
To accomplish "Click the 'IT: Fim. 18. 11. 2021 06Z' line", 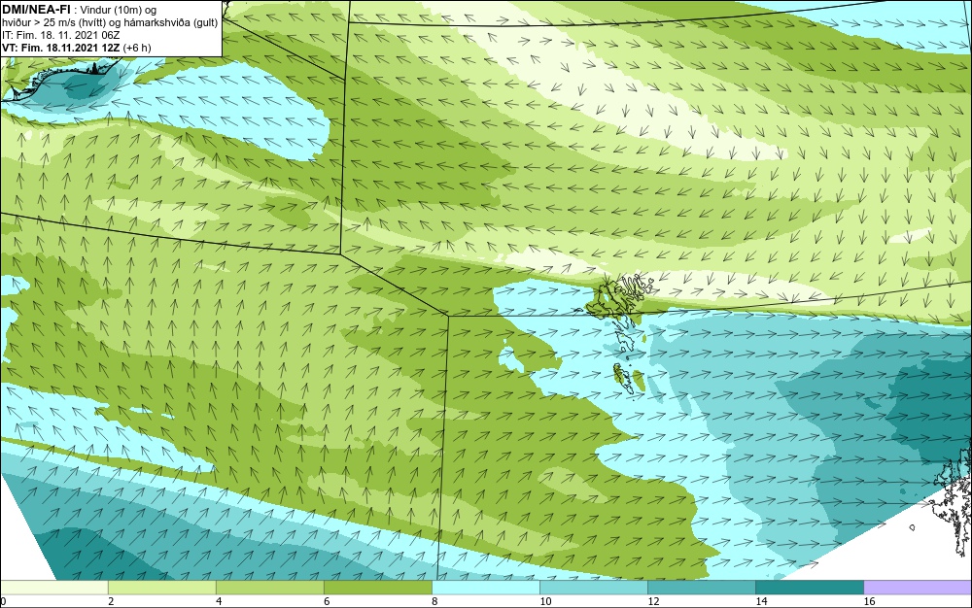I will pos(60,35).
